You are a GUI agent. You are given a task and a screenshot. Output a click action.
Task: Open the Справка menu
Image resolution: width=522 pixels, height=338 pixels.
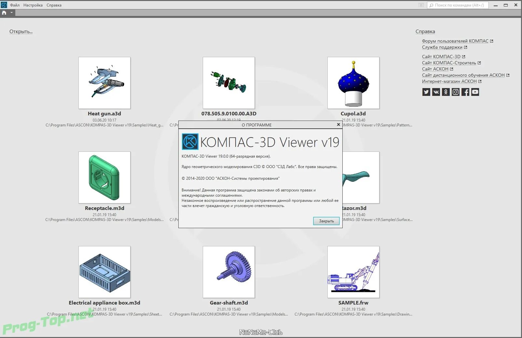pyautogui.click(x=54, y=5)
